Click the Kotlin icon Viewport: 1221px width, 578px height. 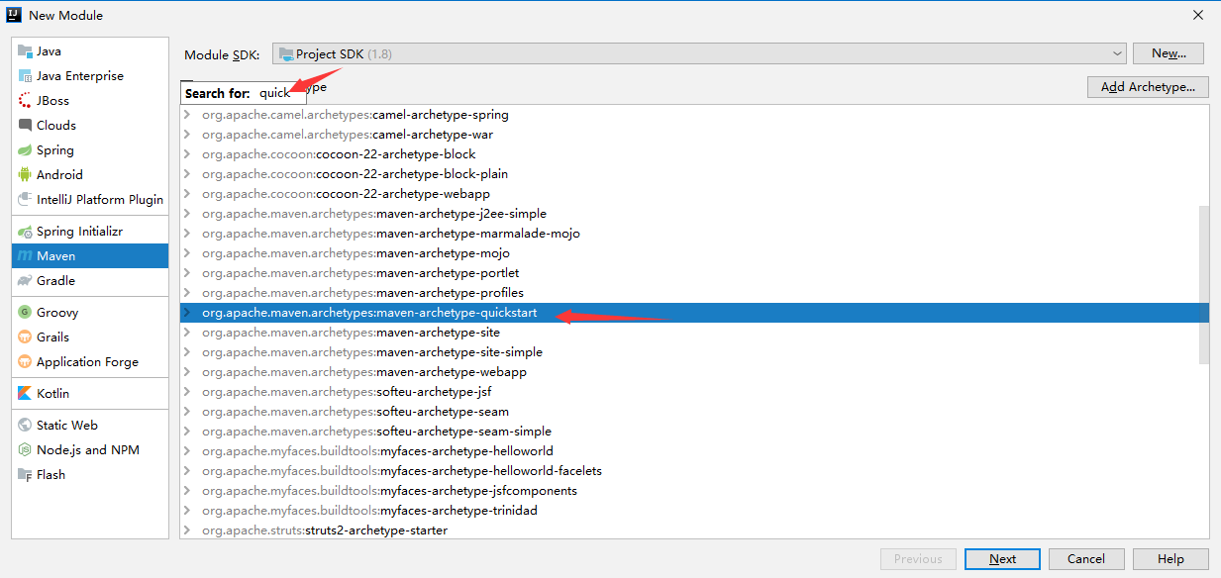click(25, 394)
